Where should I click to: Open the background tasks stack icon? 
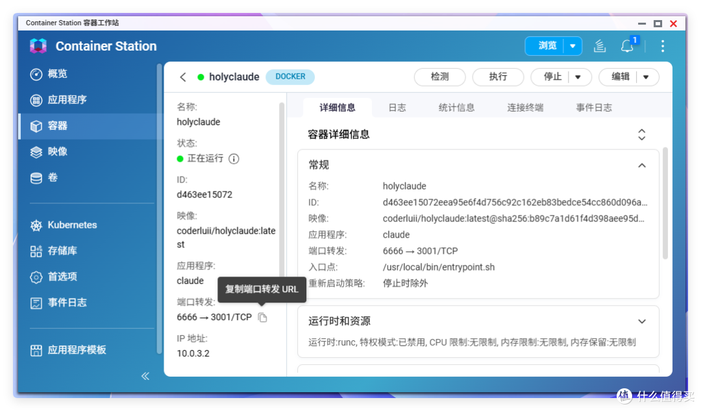[x=600, y=46]
